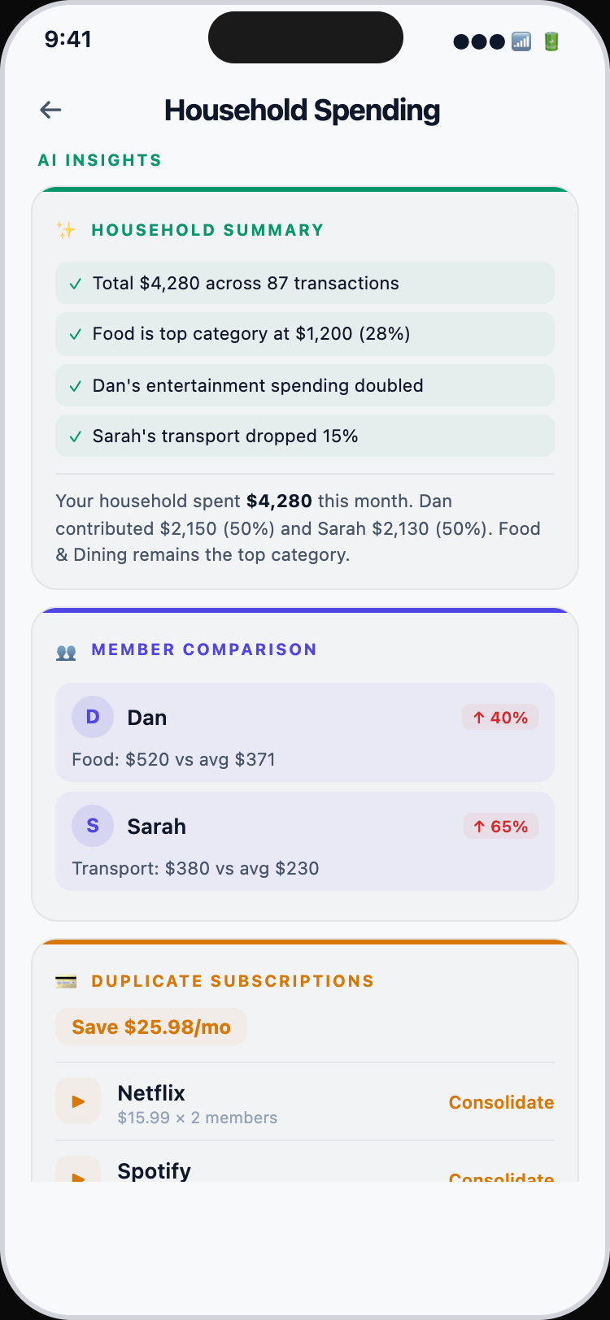Tap Sarah's transport dropped 15% insight
The width and height of the screenshot is (610, 1320).
click(304, 436)
